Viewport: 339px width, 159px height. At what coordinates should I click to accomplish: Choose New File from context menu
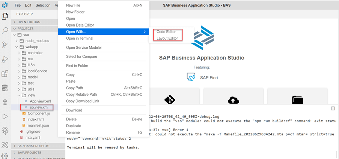(x=104, y=5)
